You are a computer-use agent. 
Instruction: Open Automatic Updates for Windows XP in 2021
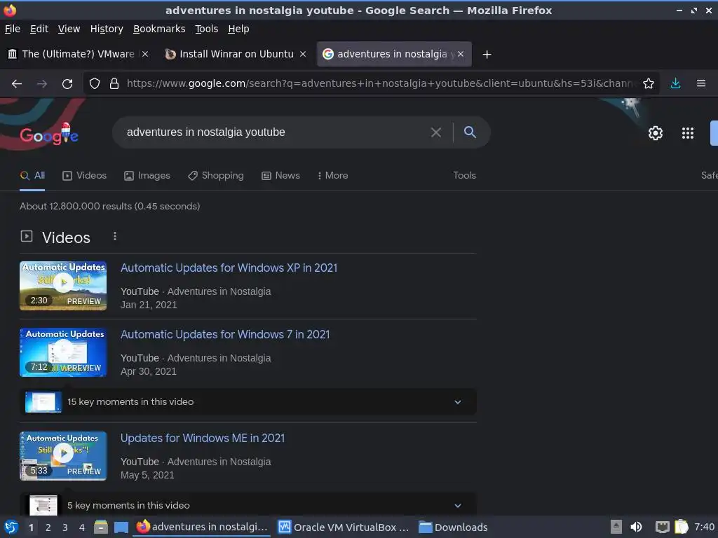229,268
